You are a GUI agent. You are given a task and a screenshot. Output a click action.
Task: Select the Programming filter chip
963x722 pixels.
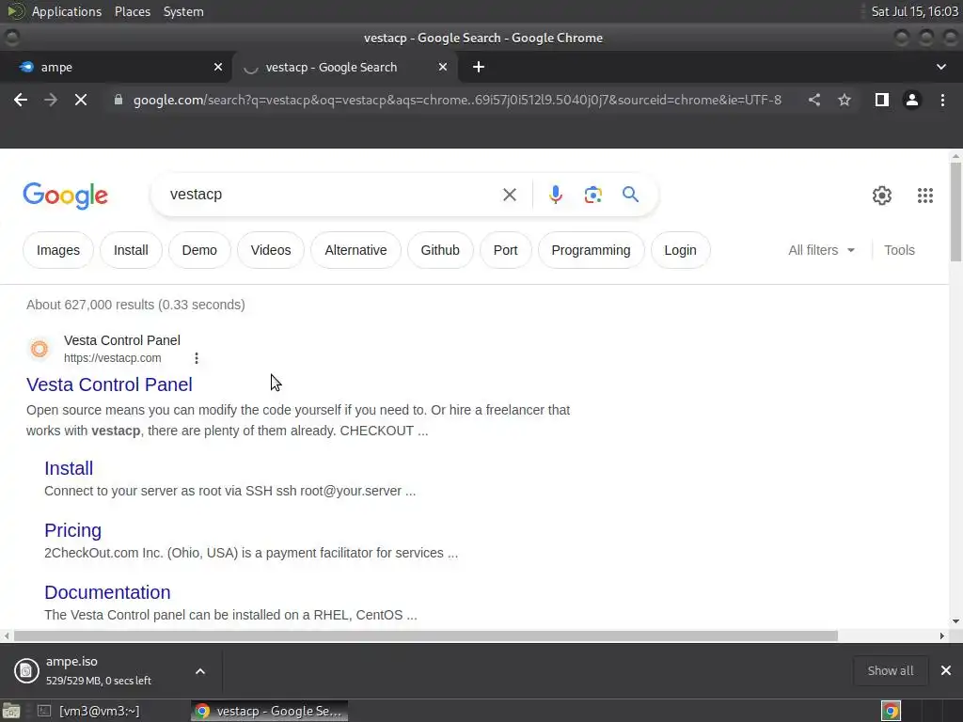tap(591, 250)
